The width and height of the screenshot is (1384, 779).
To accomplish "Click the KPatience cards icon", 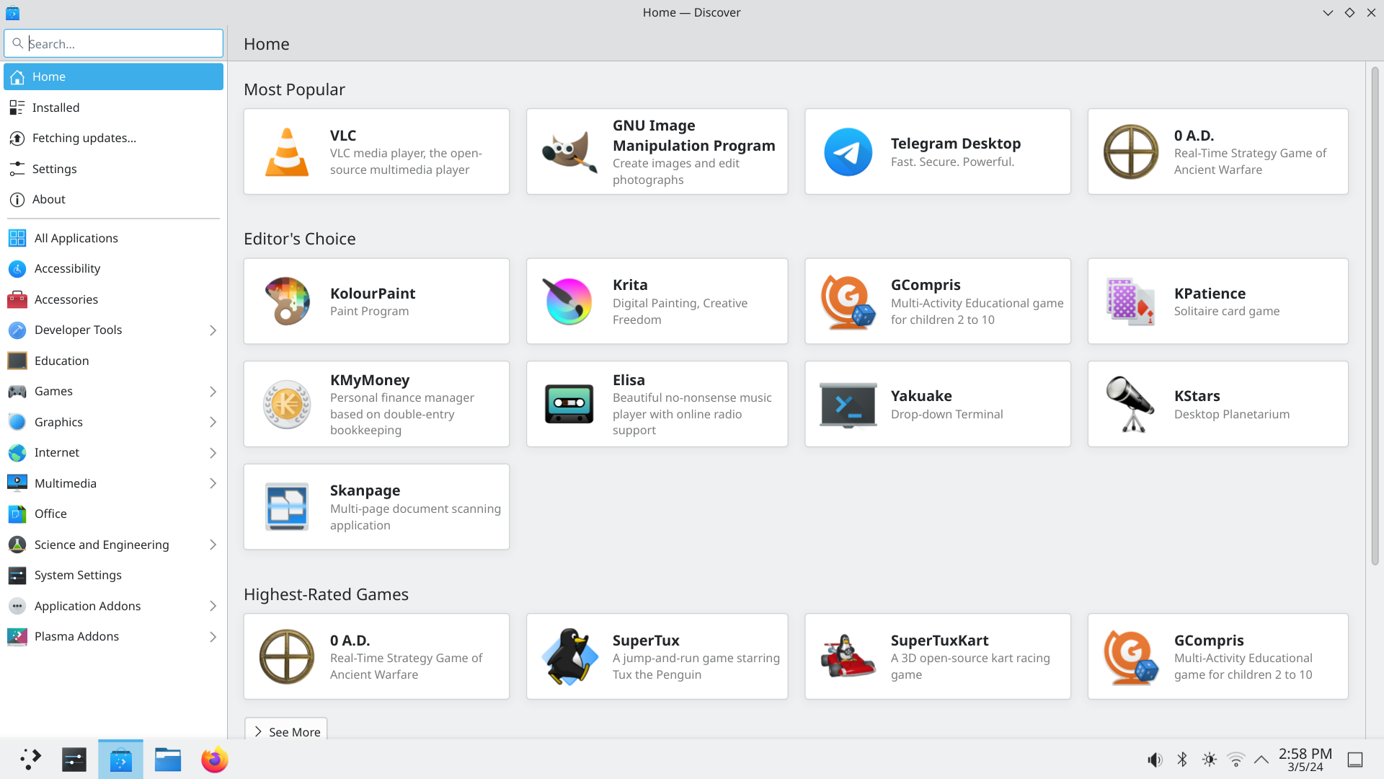I will point(1130,302).
